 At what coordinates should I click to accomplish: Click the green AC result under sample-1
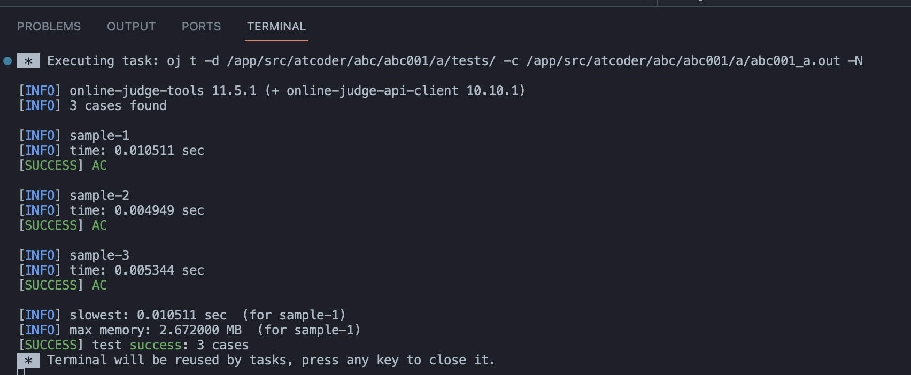pyautogui.click(x=99, y=166)
